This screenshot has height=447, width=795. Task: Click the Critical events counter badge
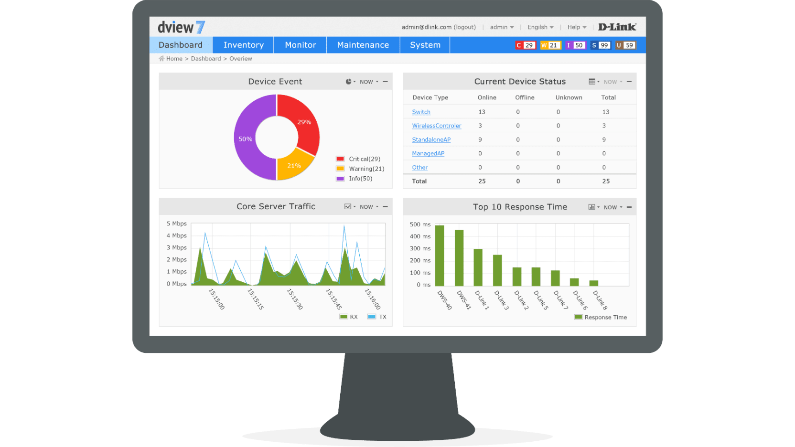point(525,45)
